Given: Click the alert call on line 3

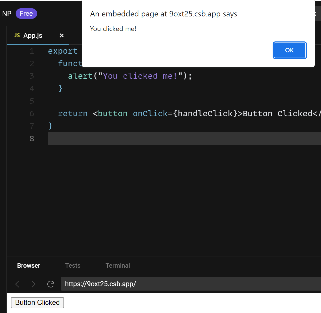Looking at the screenshot, I should [80, 76].
